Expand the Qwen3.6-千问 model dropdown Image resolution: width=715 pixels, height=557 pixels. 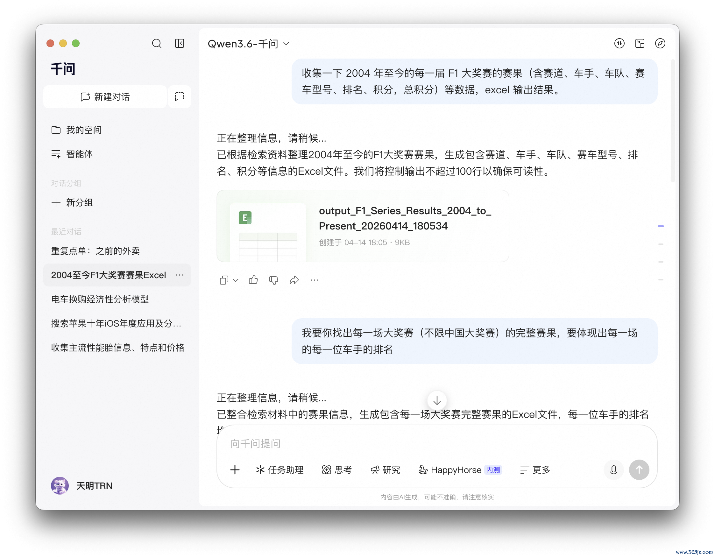point(249,44)
